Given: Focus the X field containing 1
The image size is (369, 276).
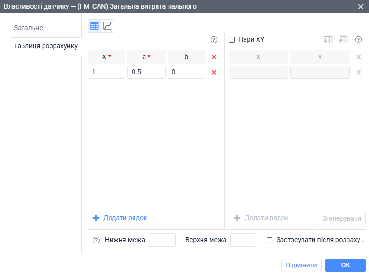Looking at the screenshot, I should click(106, 72).
